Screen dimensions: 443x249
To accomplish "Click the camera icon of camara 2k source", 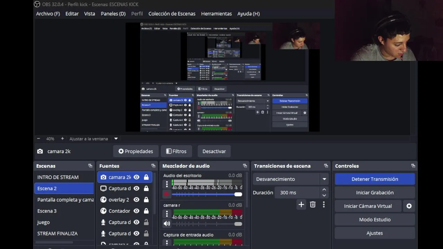I will pos(103,177).
